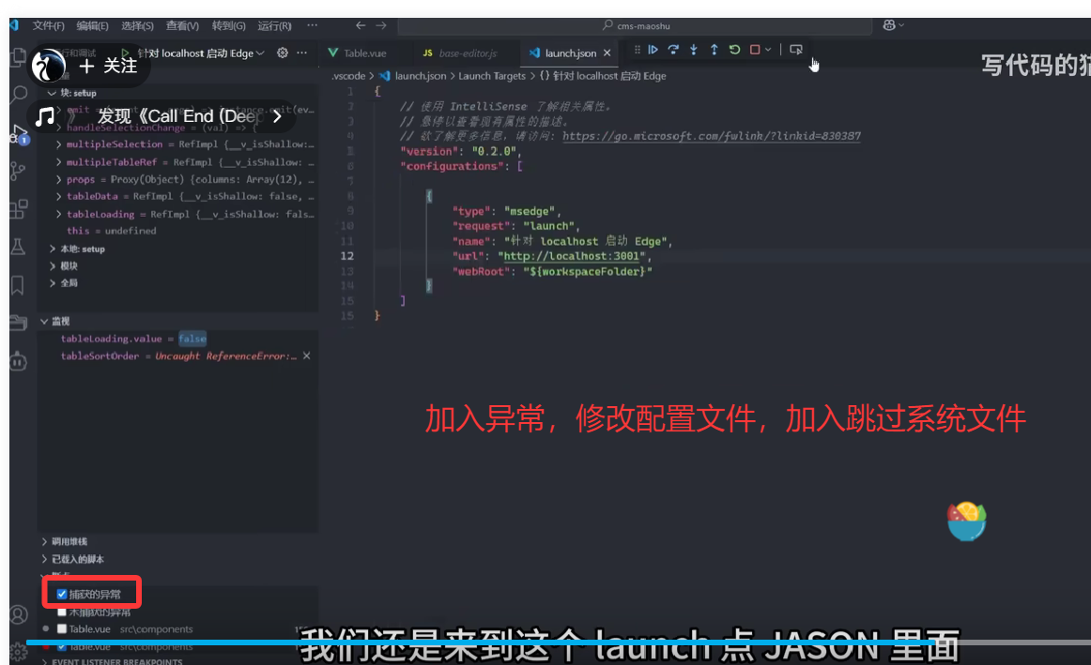The width and height of the screenshot is (1091, 665).
Task: Start debugging with the green play arrow
Action: [125, 53]
